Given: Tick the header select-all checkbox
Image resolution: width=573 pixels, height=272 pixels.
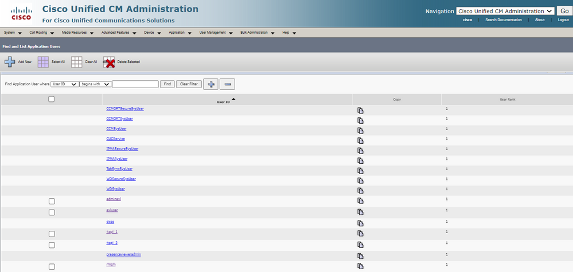Looking at the screenshot, I should pyautogui.click(x=52, y=99).
